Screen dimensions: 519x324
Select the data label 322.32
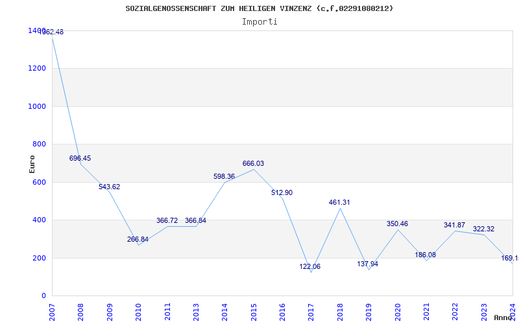483,229
